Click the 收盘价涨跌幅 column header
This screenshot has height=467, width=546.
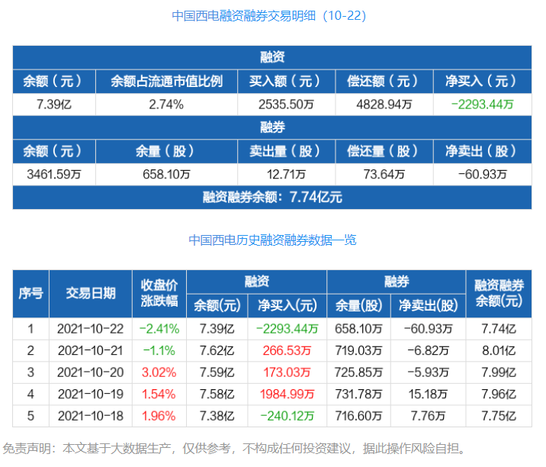pos(159,294)
